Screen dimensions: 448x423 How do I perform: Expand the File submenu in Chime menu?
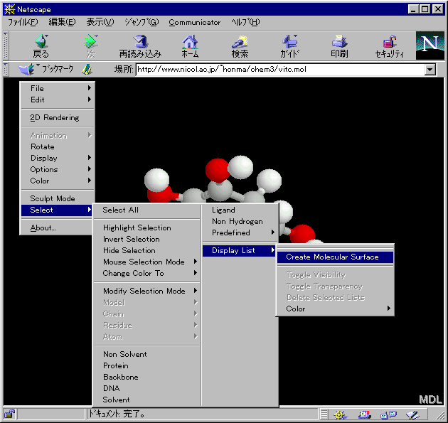[x=58, y=88]
